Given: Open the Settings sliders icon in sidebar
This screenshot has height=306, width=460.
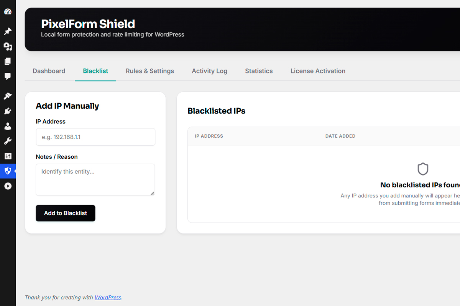Looking at the screenshot, I should pos(8,156).
